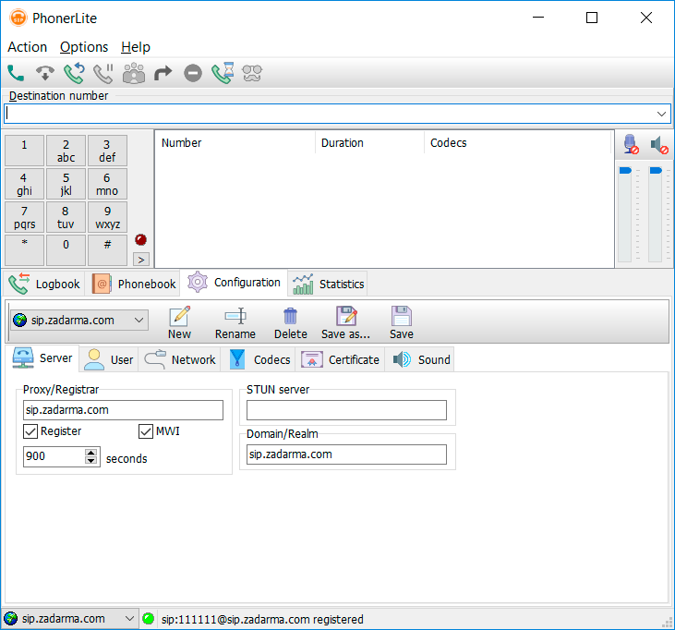Click the call forward arrow icon
The height and width of the screenshot is (630, 675).
point(163,73)
